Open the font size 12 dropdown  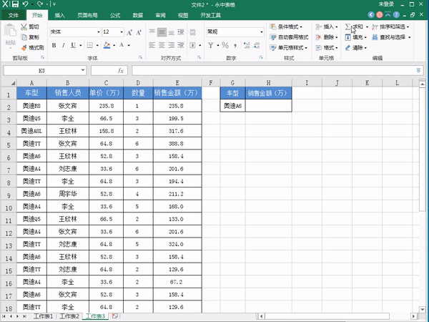click(x=122, y=32)
